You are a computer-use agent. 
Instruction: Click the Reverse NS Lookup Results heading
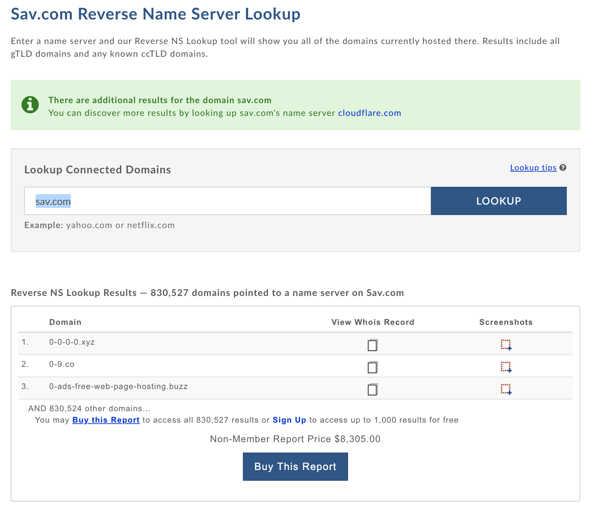pos(207,293)
